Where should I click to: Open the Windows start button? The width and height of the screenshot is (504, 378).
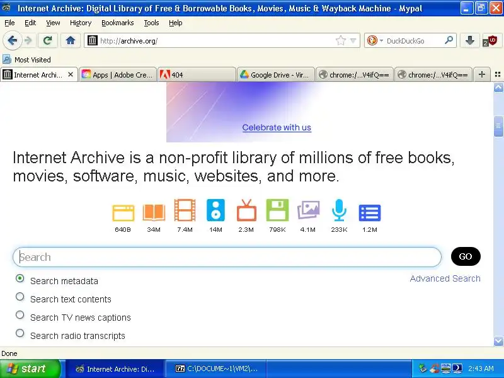[x=30, y=369]
